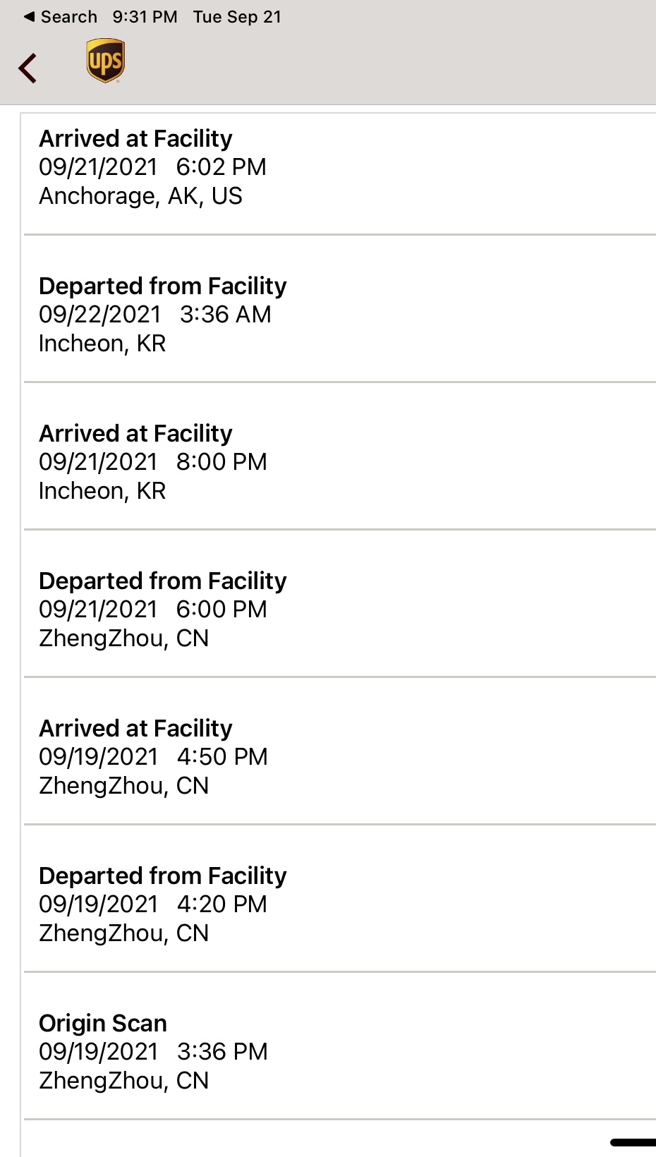This screenshot has width=656, height=1157.
Task: Tap the Tue Sep 21 status bar date
Action: pyautogui.click(x=237, y=17)
